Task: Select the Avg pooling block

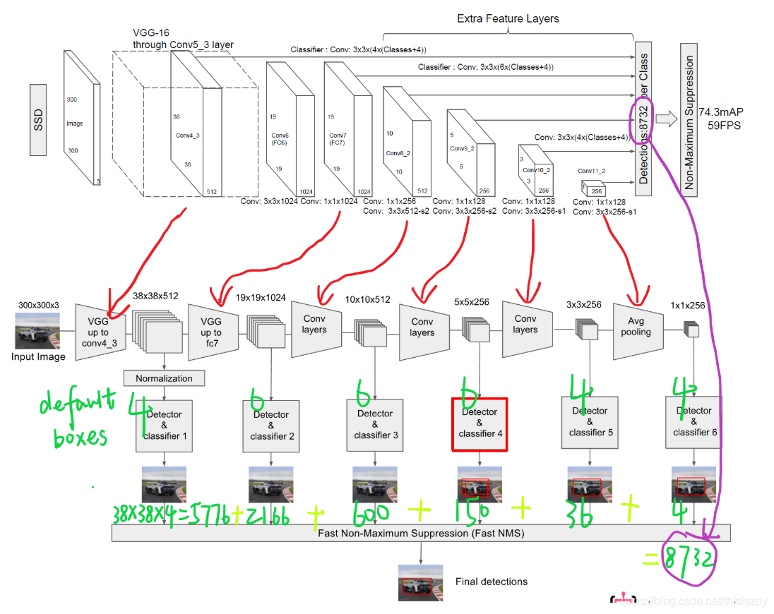Action: pyautogui.click(x=638, y=332)
